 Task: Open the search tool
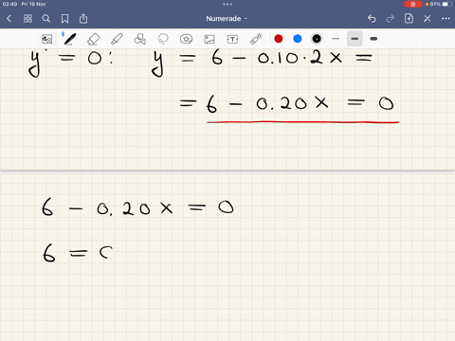pos(46,19)
